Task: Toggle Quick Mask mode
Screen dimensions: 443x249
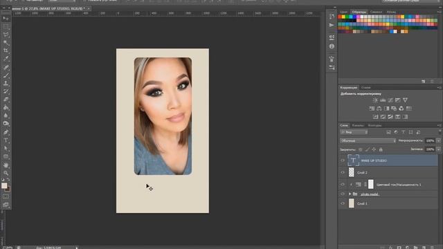Action: tap(6, 196)
